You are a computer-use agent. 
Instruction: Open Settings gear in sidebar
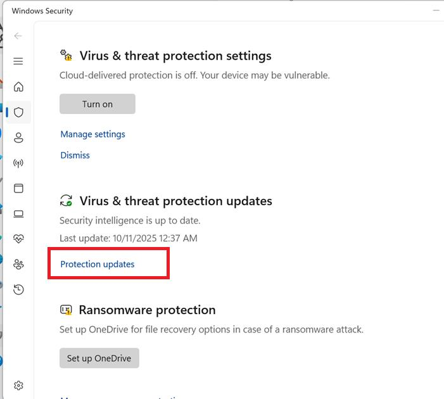tap(18, 385)
